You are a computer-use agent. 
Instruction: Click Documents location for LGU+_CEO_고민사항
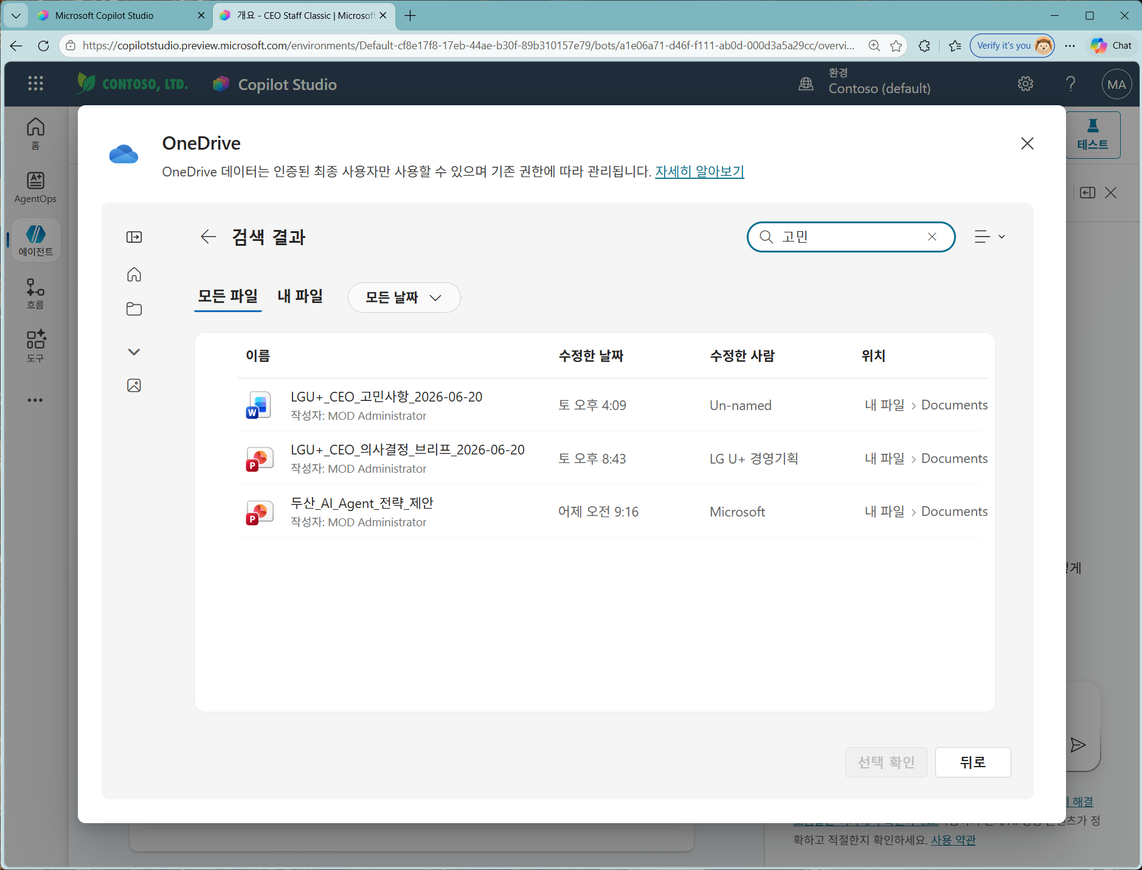tap(955, 405)
